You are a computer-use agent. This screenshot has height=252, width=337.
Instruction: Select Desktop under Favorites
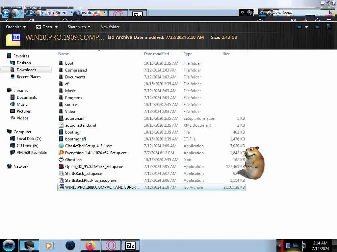tap(24, 63)
